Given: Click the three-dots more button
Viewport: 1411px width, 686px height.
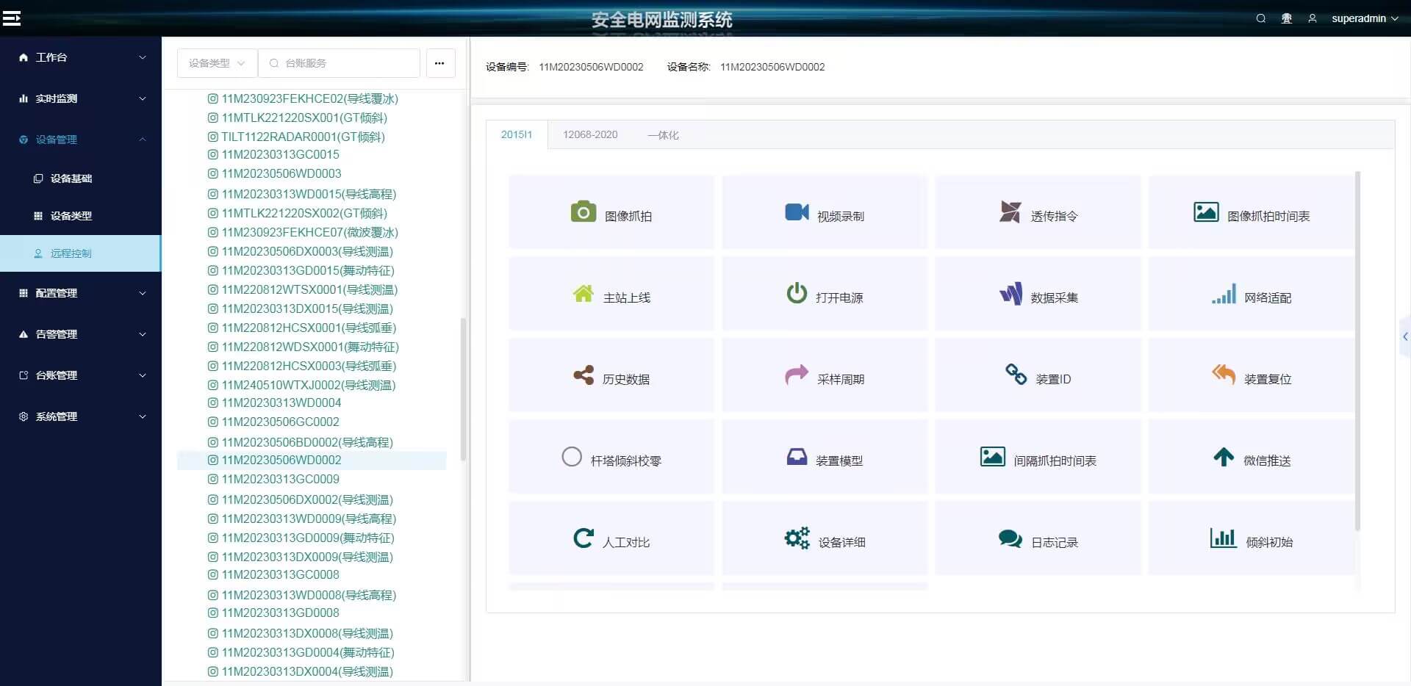Looking at the screenshot, I should pyautogui.click(x=439, y=63).
